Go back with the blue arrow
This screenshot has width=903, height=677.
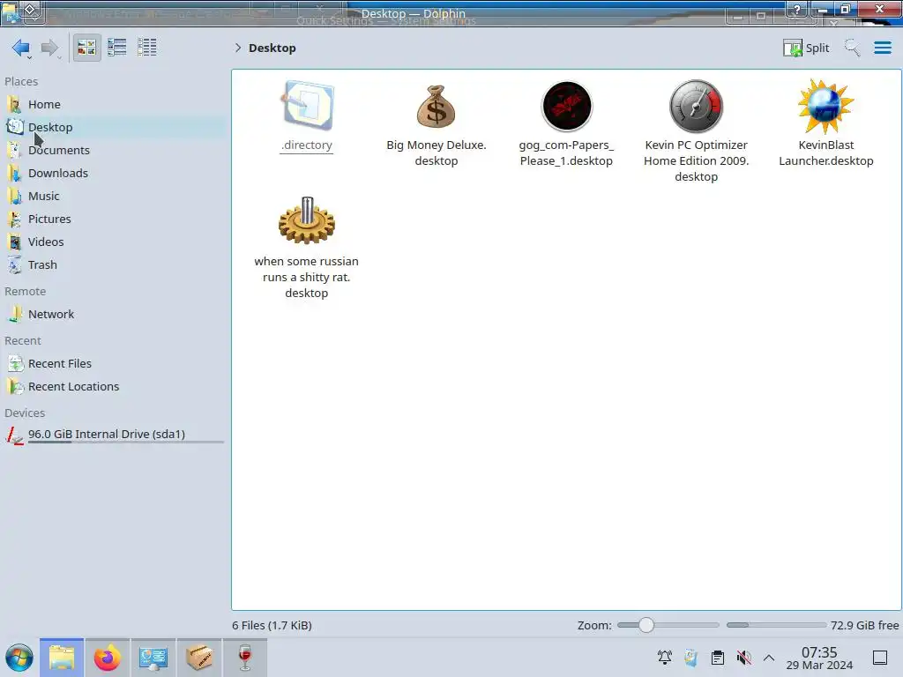tap(21, 48)
